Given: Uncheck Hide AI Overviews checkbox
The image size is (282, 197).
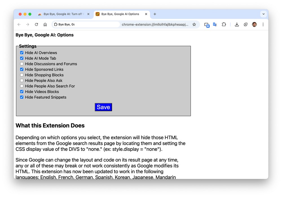Looking at the screenshot, I should [x=22, y=53].
